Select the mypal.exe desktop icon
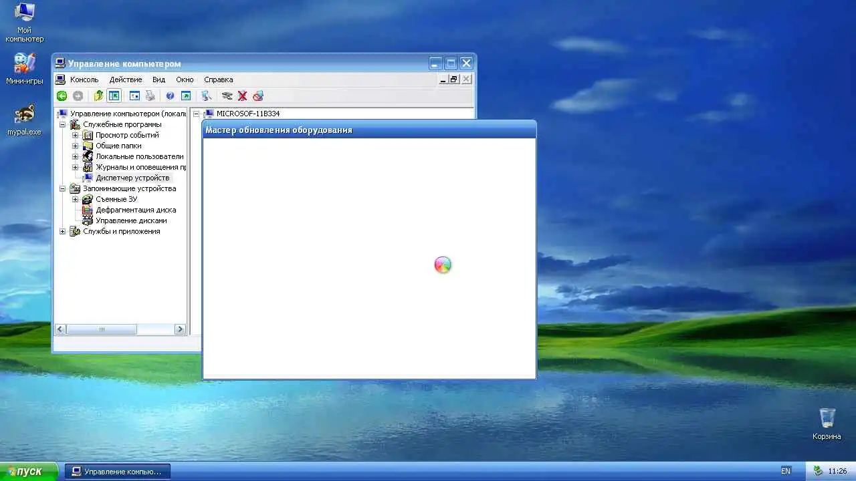856x481 pixels. (x=25, y=120)
